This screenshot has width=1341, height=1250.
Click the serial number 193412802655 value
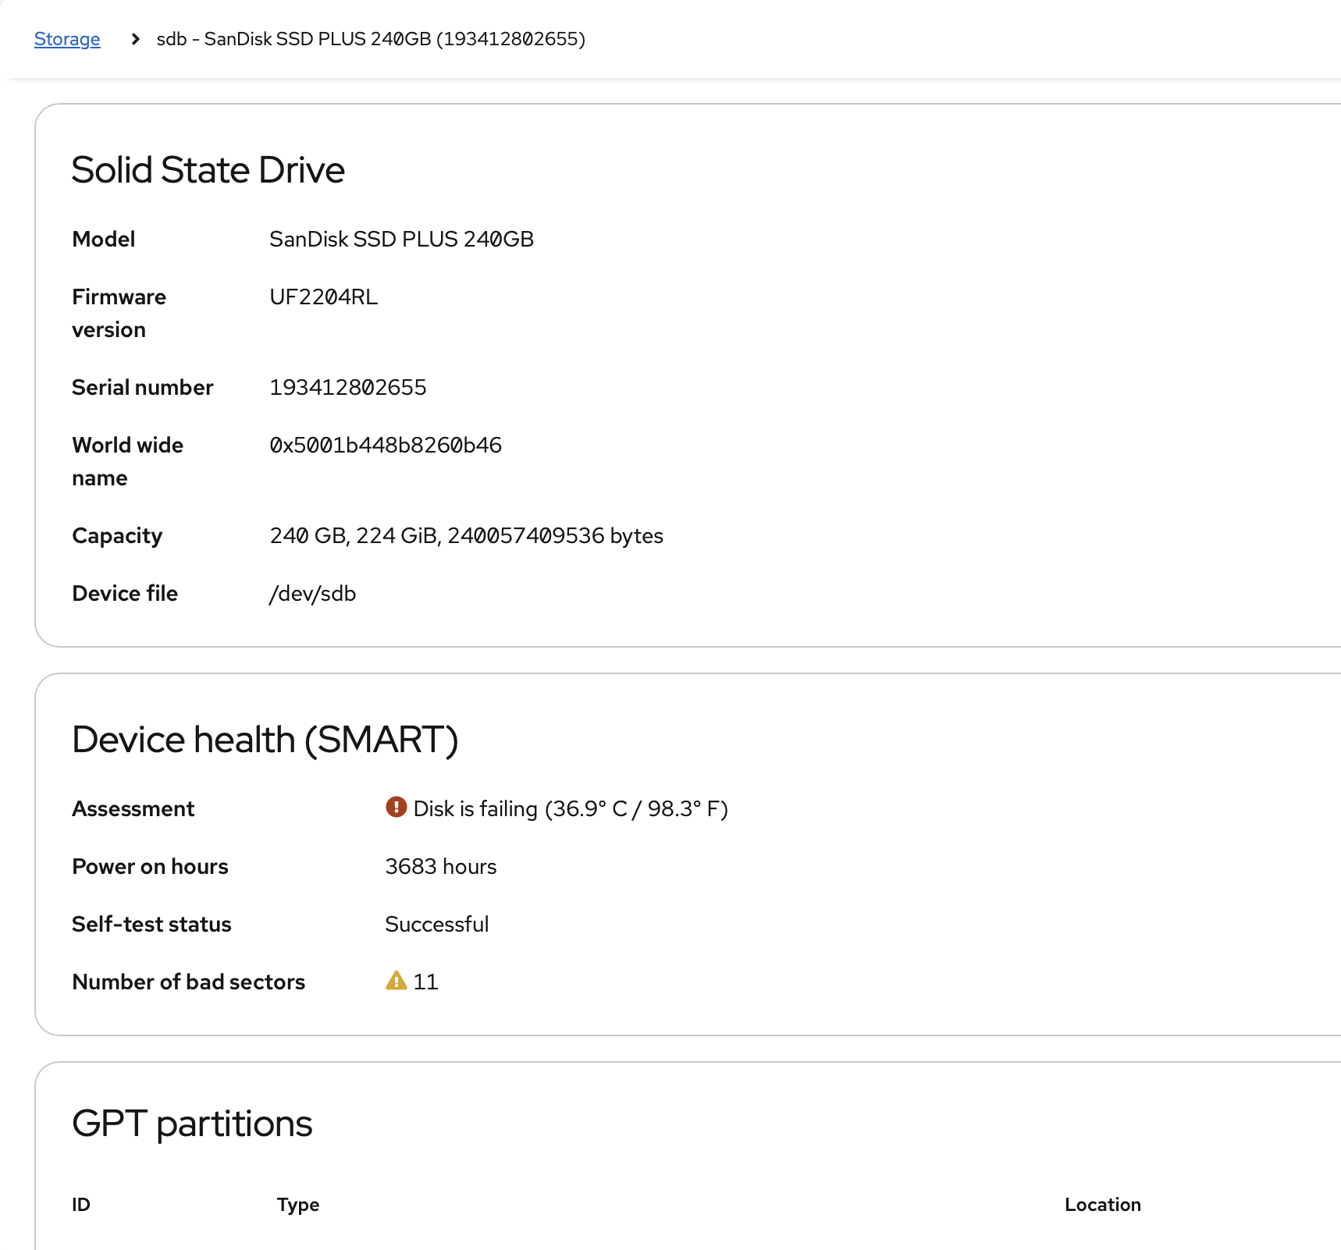coord(347,386)
